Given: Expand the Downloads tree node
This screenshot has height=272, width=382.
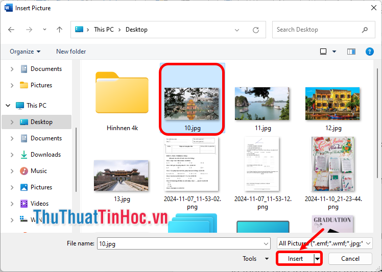Looking at the screenshot, I should point(12,155).
